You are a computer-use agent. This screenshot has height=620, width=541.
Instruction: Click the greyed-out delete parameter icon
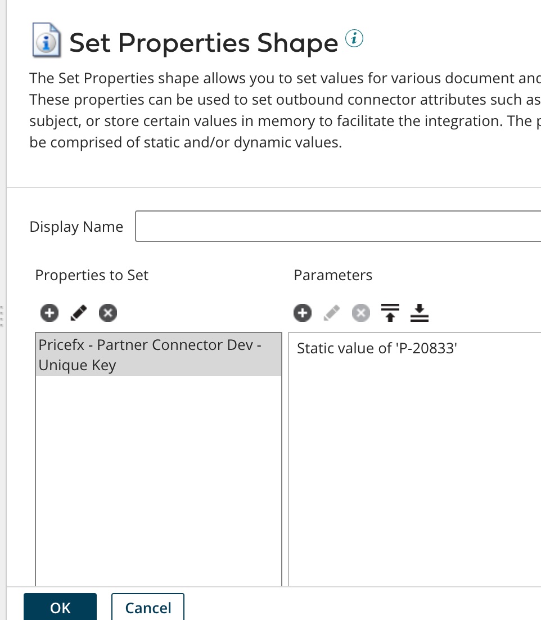(x=362, y=313)
